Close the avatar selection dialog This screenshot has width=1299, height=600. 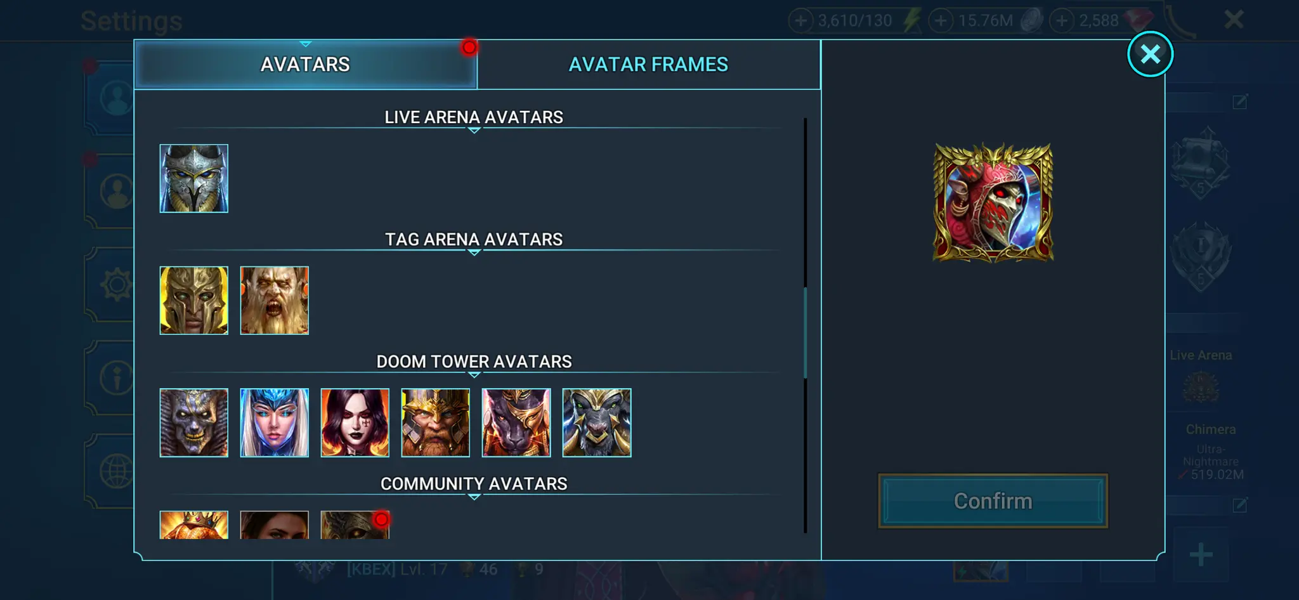[x=1150, y=54]
